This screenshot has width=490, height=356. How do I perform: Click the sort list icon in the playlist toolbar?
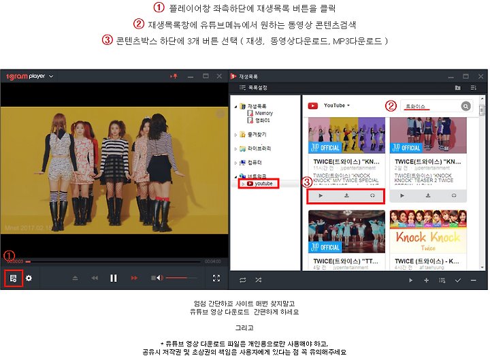(474, 88)
